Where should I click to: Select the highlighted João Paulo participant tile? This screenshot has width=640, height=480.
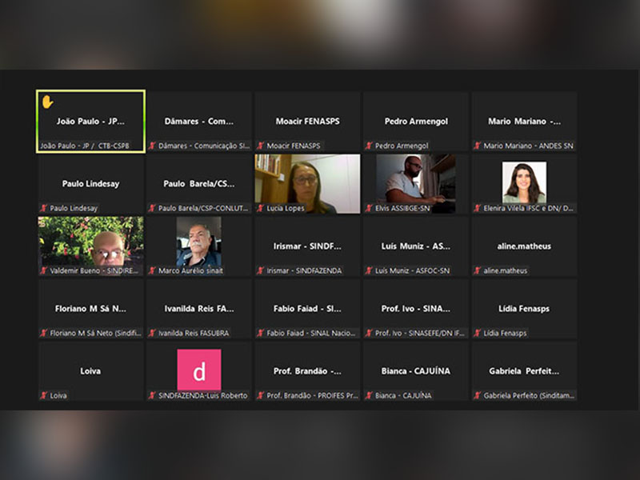(90, 121)
